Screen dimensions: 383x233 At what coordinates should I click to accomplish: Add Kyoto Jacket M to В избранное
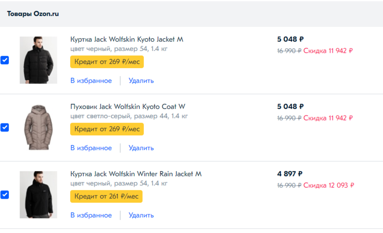(x=91, y=81)
